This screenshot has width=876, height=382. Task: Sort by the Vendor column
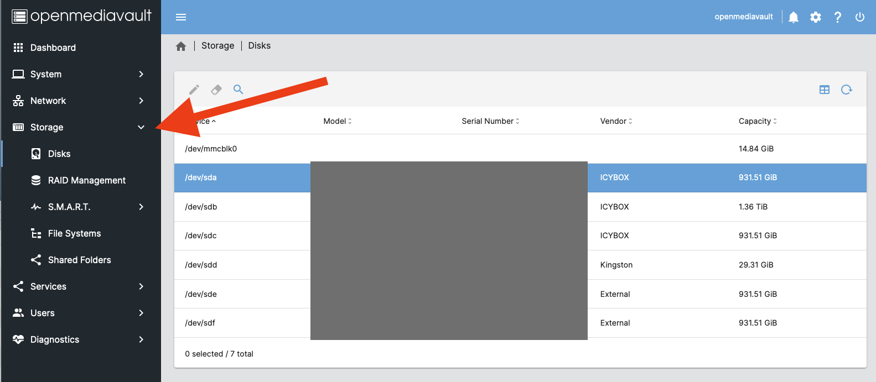click(616, 121)
